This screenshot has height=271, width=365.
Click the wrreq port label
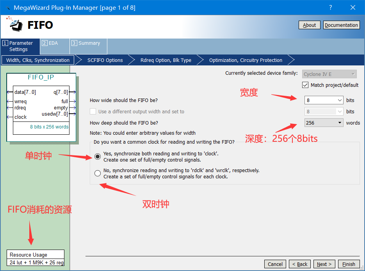[20, 102]
